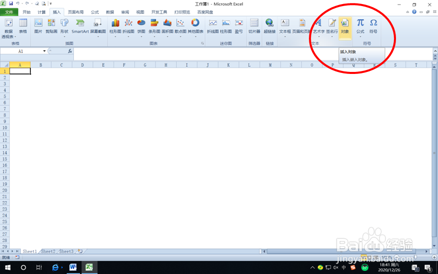The image size is (438, 274).
Task: Switch to the 开始 (Home) tab
Action: [26, 12]
